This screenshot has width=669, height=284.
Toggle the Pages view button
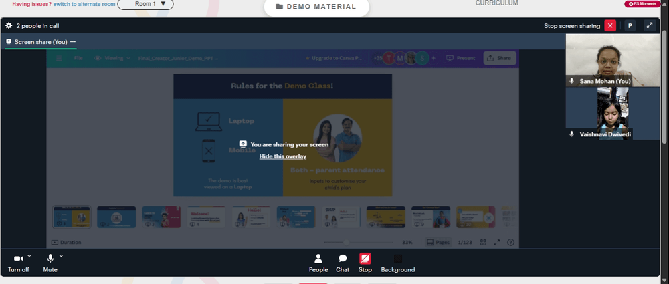coord(438,242)
